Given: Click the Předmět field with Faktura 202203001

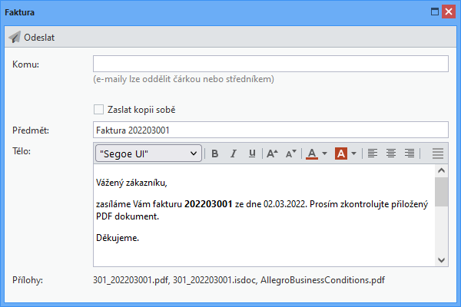Looking at the screenshot, I should coord(270,130).
